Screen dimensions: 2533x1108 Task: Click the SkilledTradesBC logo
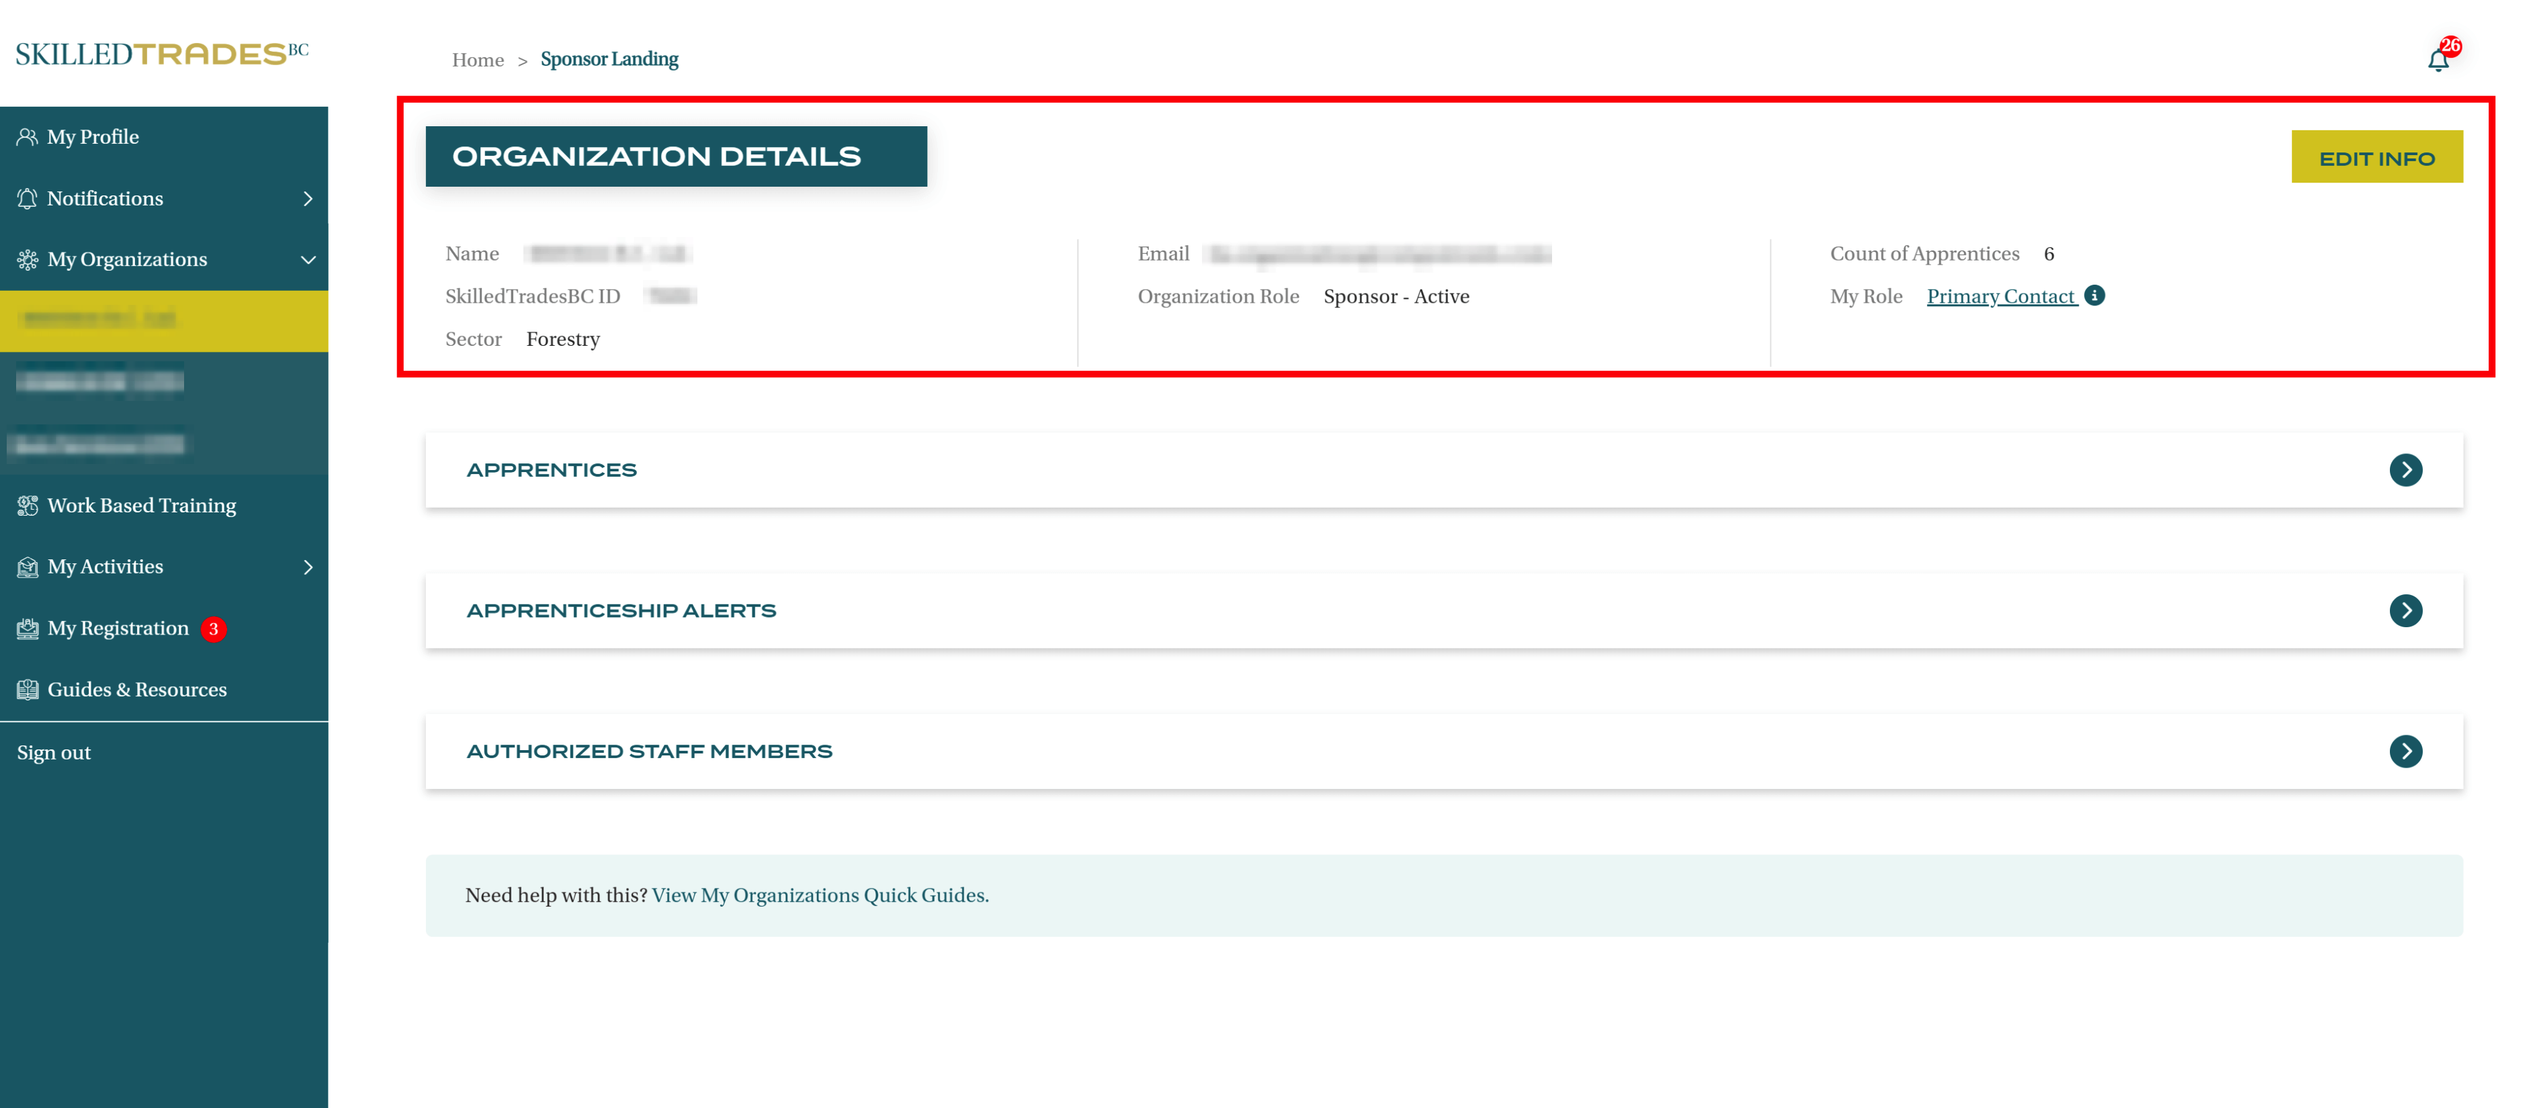[x=161, y=53]
